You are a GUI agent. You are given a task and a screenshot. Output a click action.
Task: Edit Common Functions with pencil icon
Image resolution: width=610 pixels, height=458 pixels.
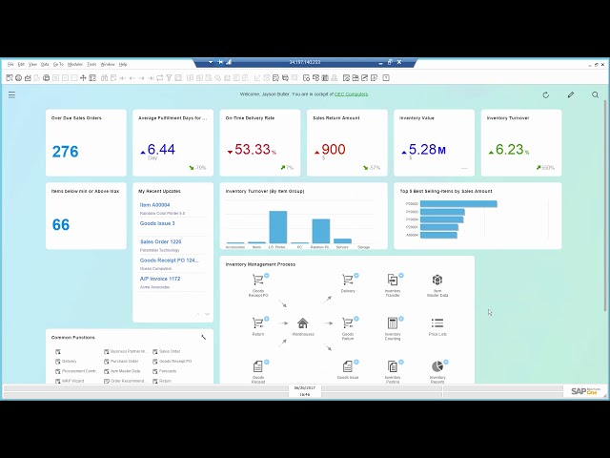pyautogui.click(x=203, y=337)
